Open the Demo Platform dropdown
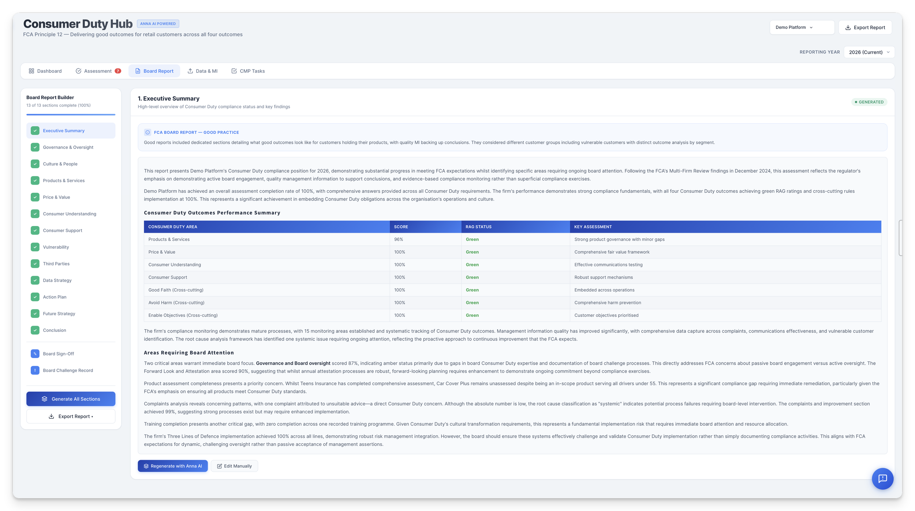This screenshot has height=511, width=915. [802, 27]
